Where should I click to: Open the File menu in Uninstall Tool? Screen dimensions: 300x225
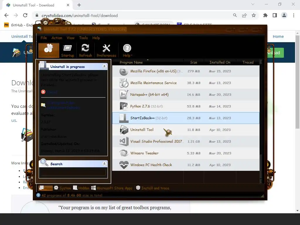44,38
